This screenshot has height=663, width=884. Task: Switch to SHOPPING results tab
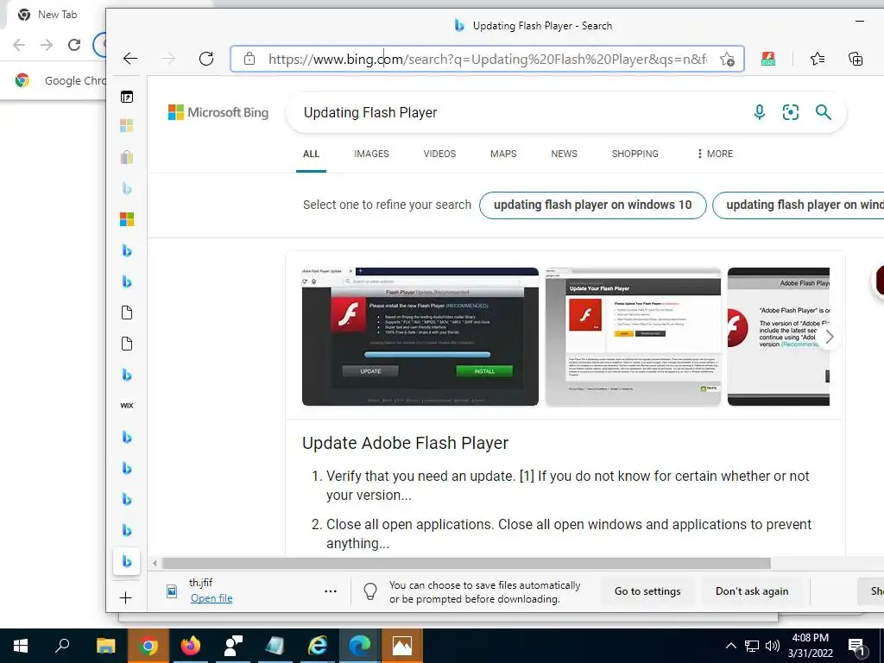coord(635,154)
